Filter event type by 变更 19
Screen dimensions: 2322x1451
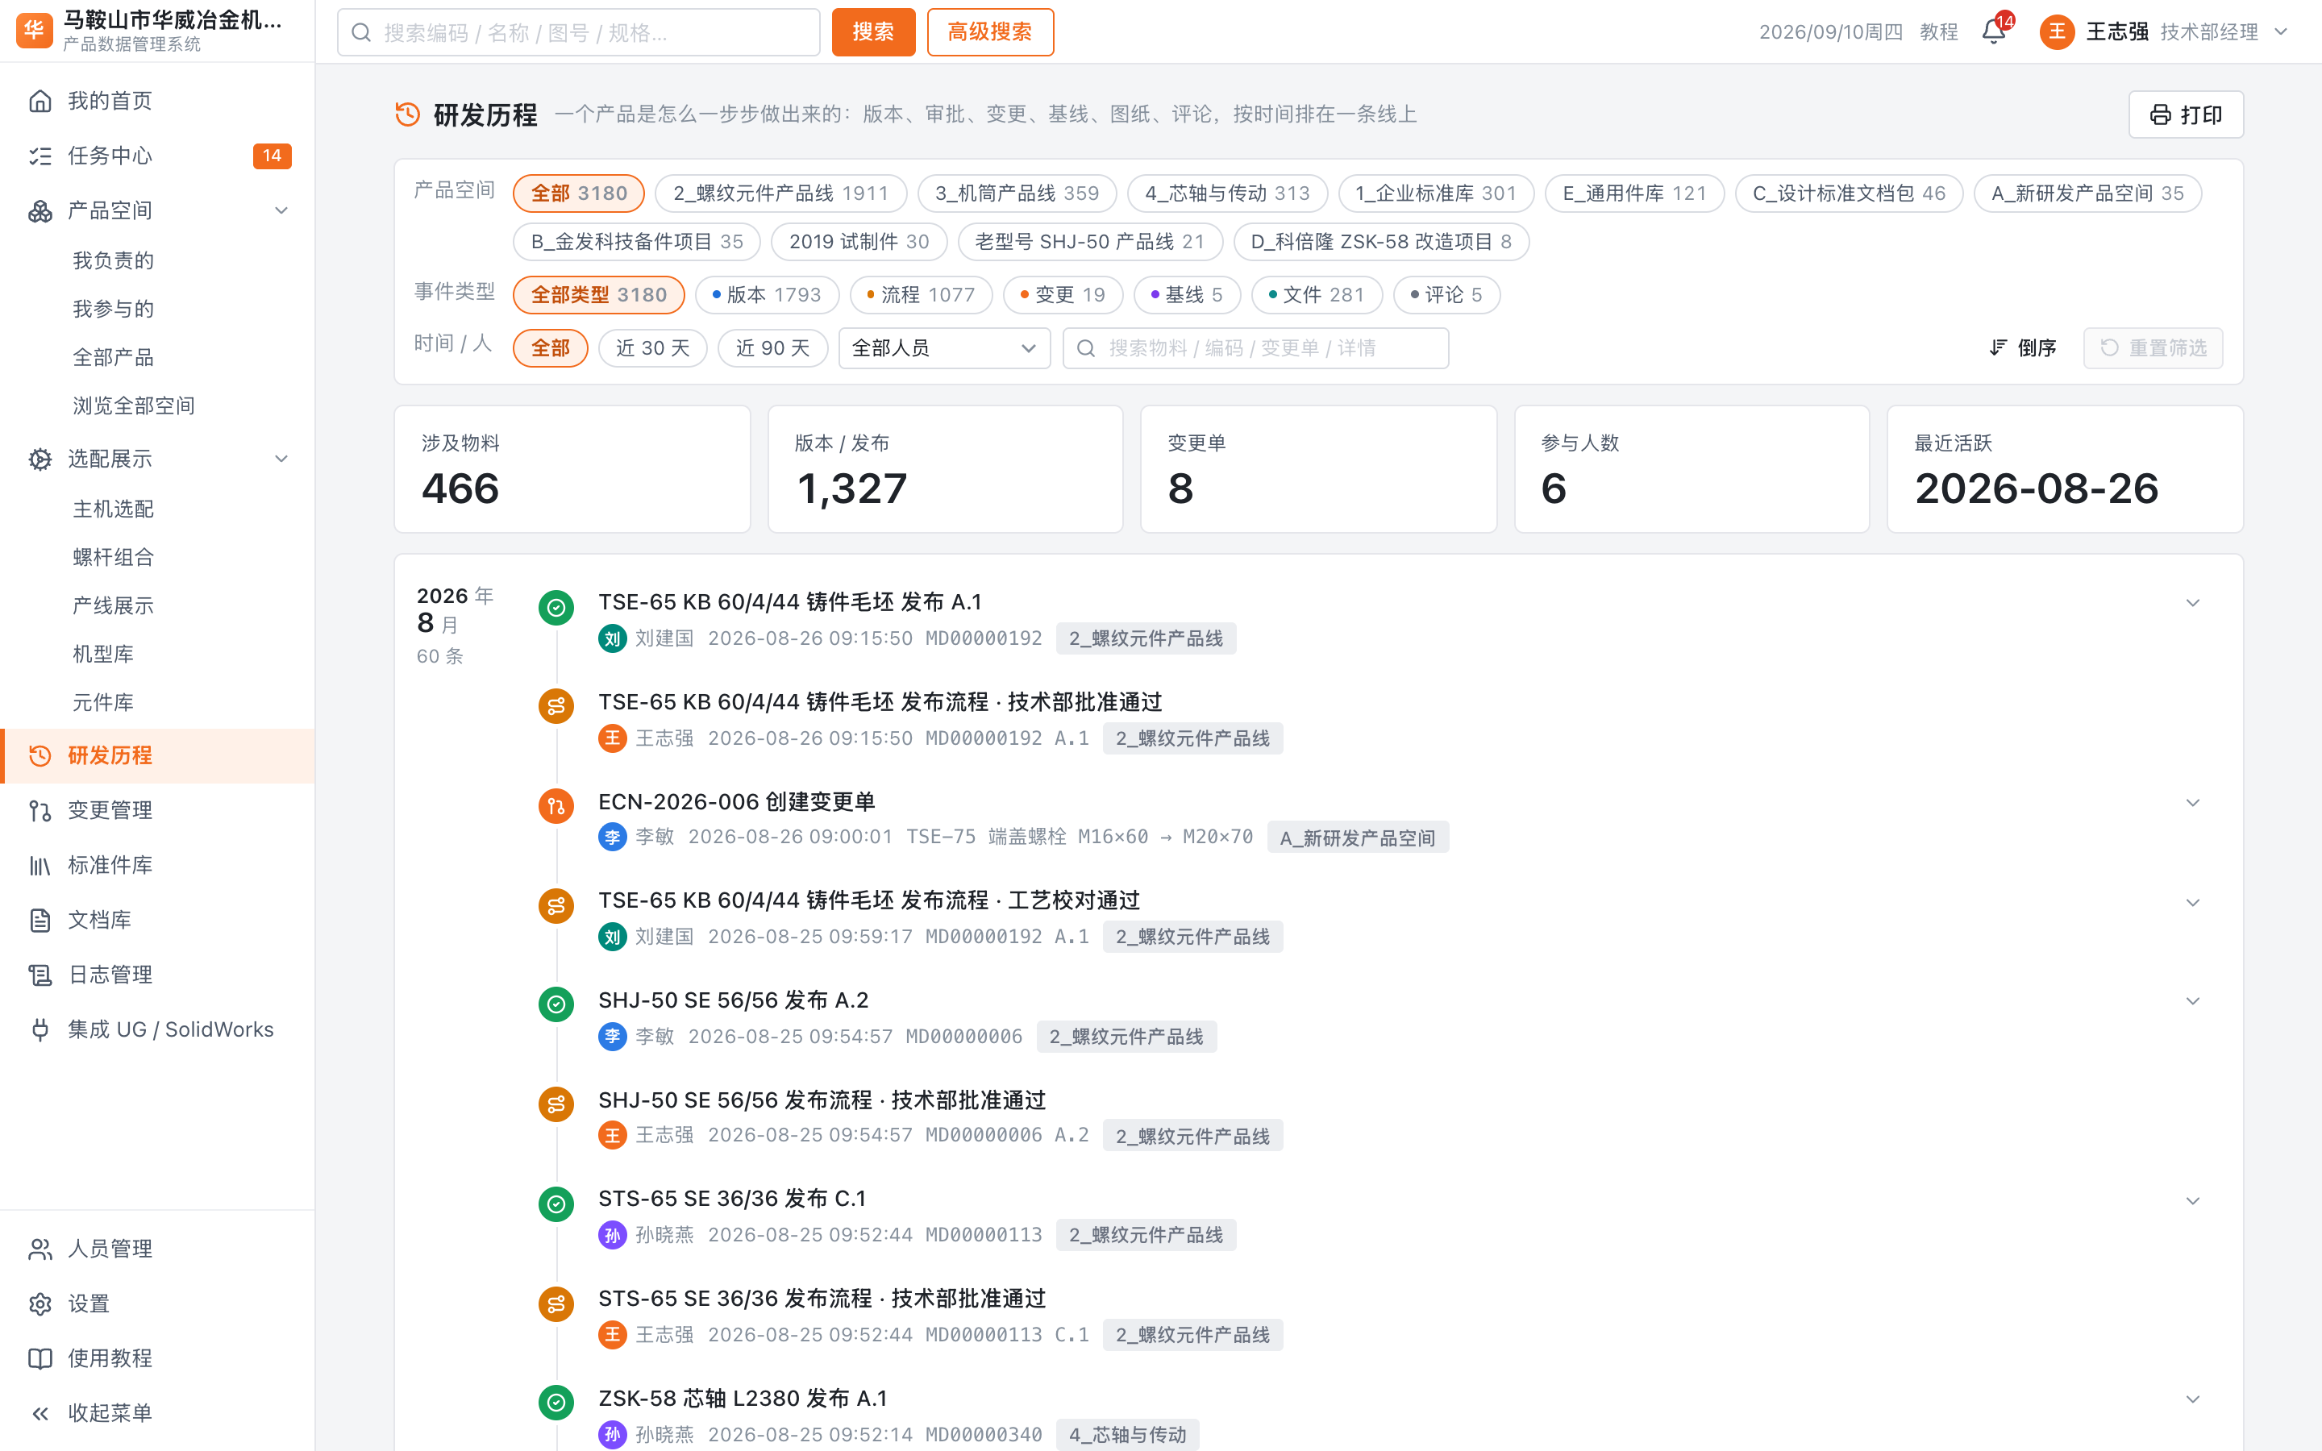click(x=1062, y=294)
